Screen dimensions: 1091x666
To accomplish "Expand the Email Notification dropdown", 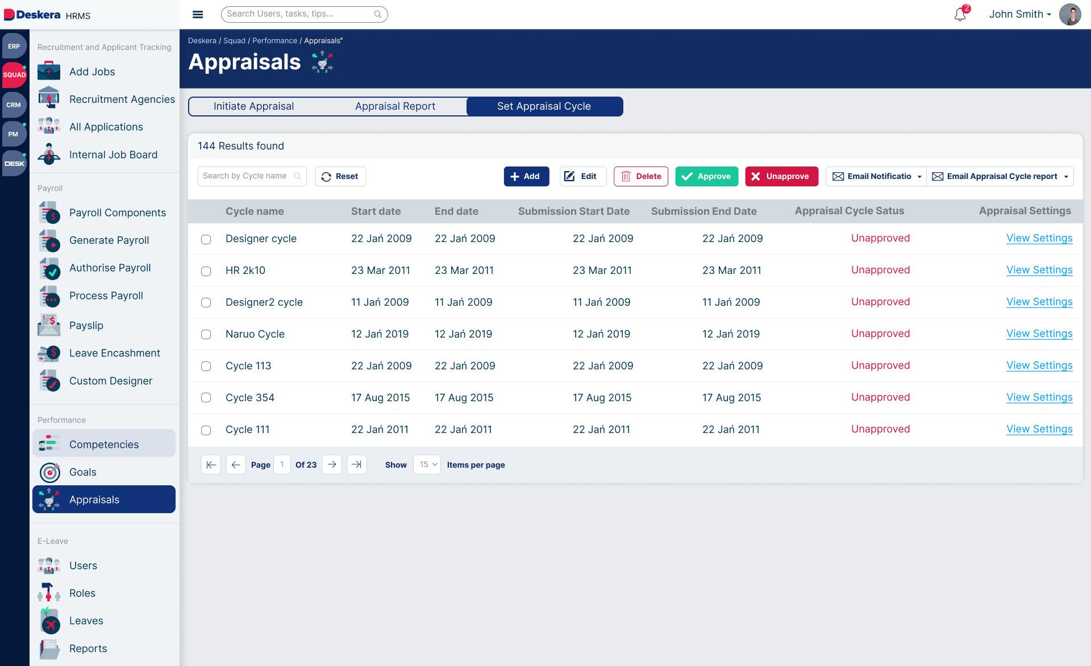I will (919, 177).
